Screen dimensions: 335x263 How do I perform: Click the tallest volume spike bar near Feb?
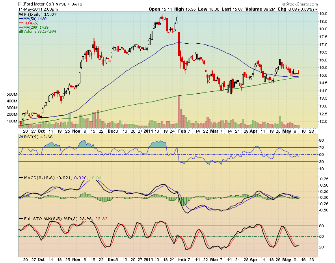click(179, 112)
